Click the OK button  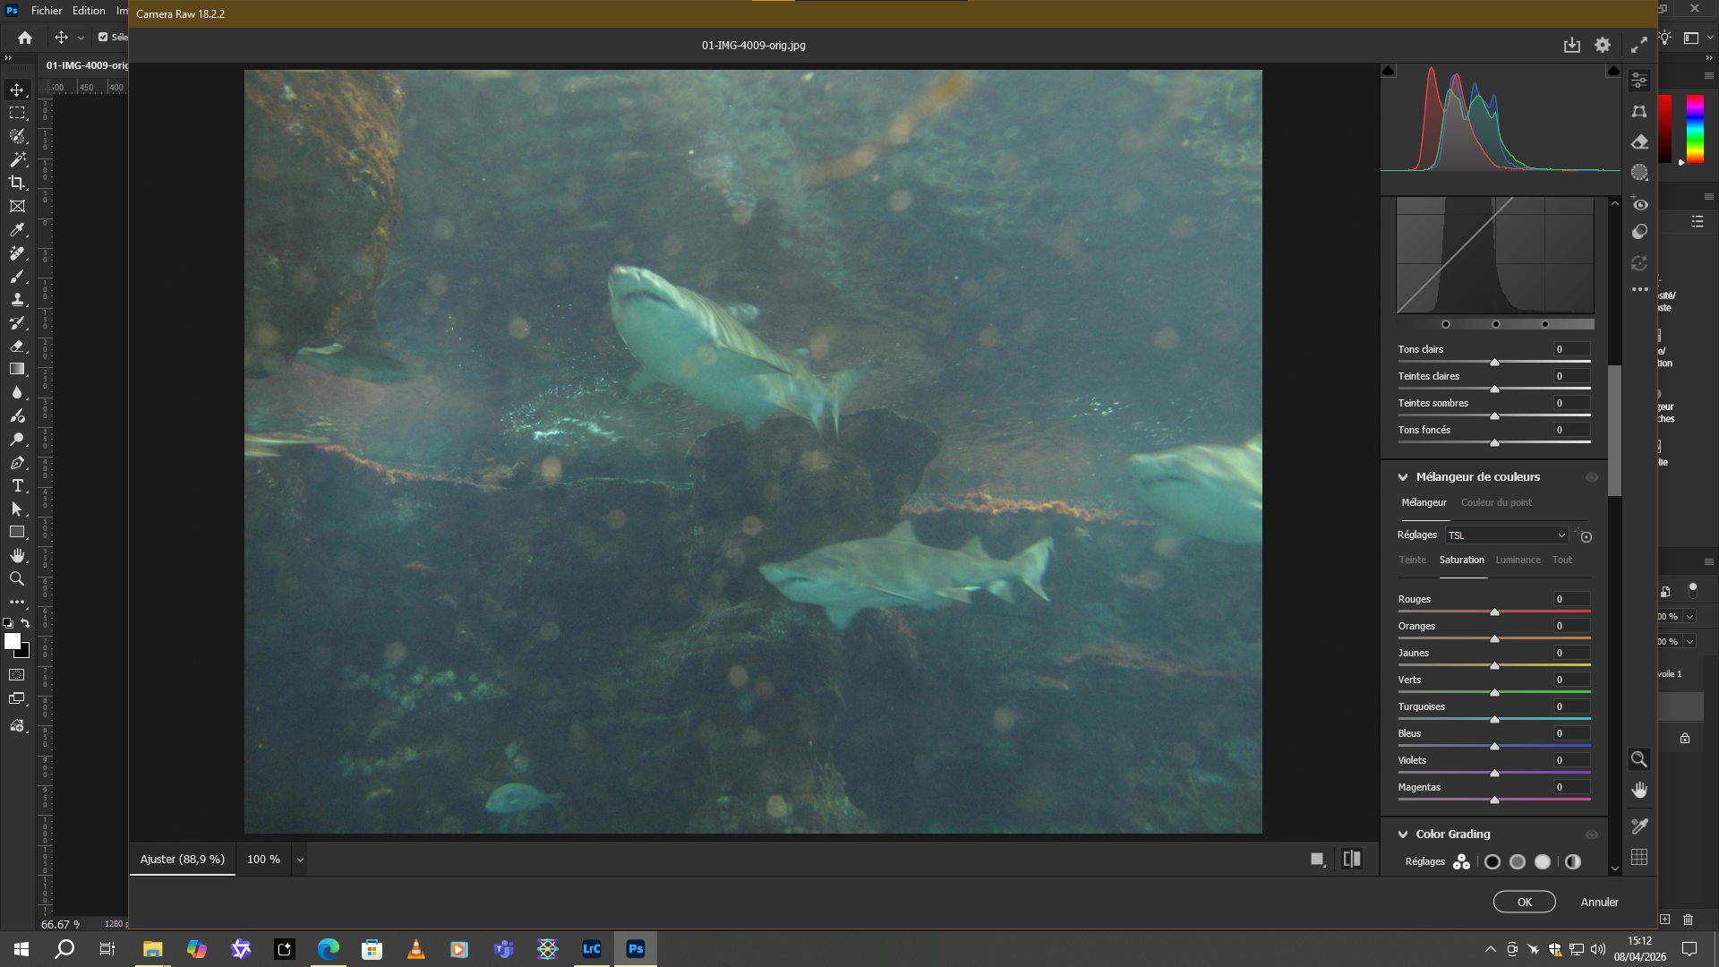[1524, 902]
